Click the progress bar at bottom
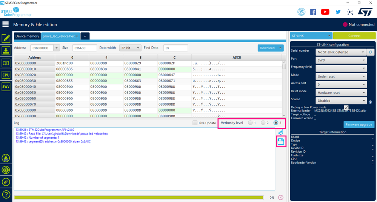 coord(139,197)
